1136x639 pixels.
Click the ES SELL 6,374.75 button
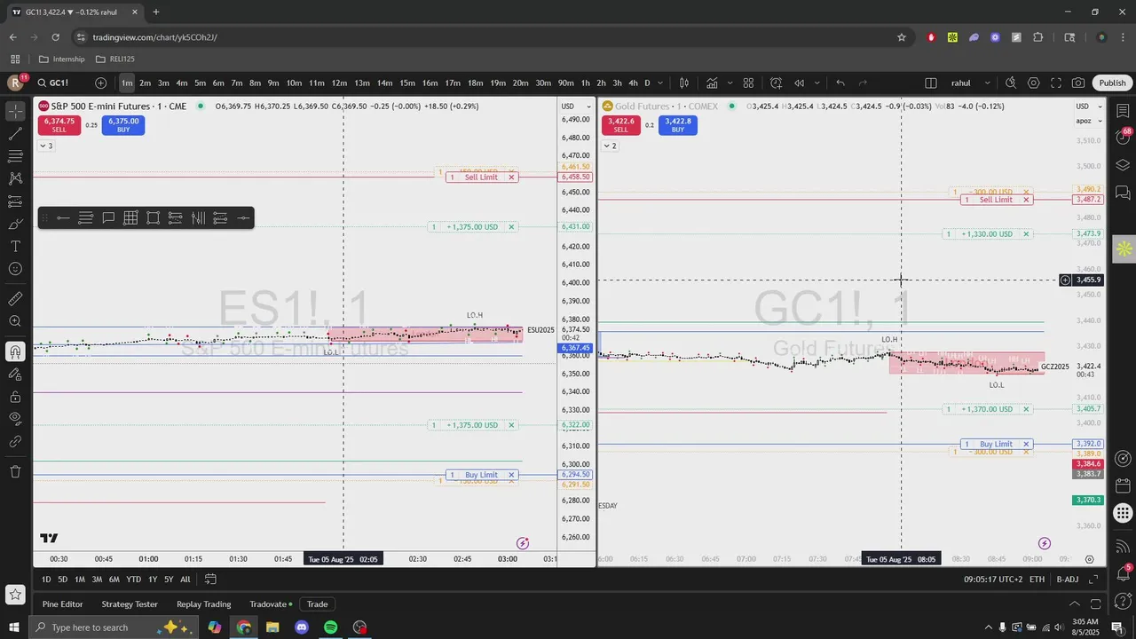point(59,125)
